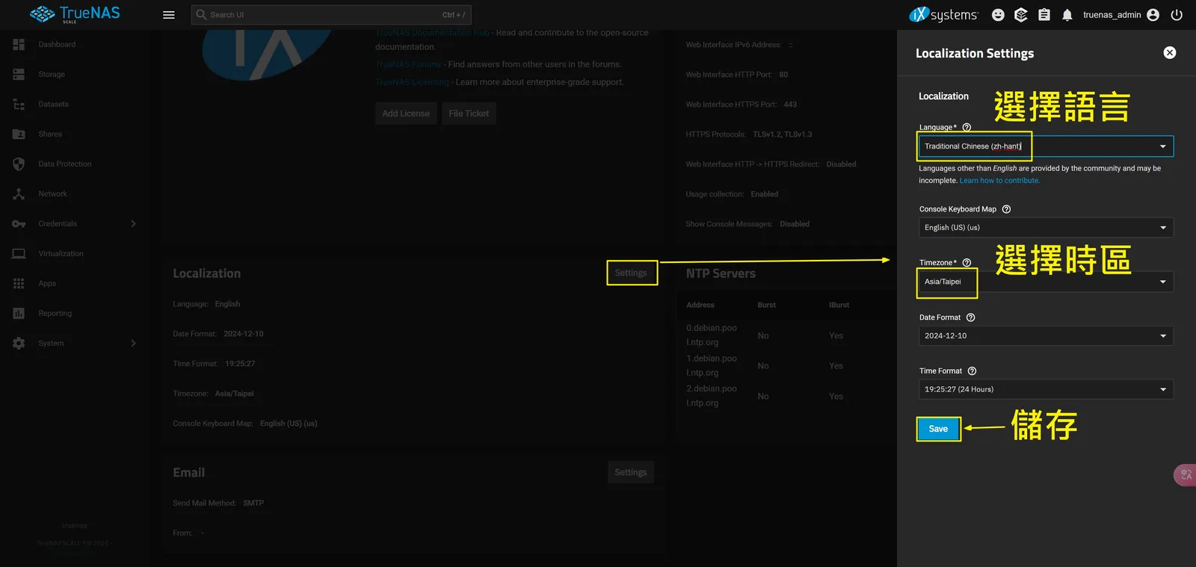Click the Search UI input field
This screenshot has width=1196, height=567.
coord(331,15)
